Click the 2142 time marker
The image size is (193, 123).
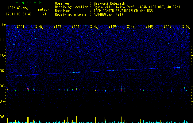(x=39, y=26)
